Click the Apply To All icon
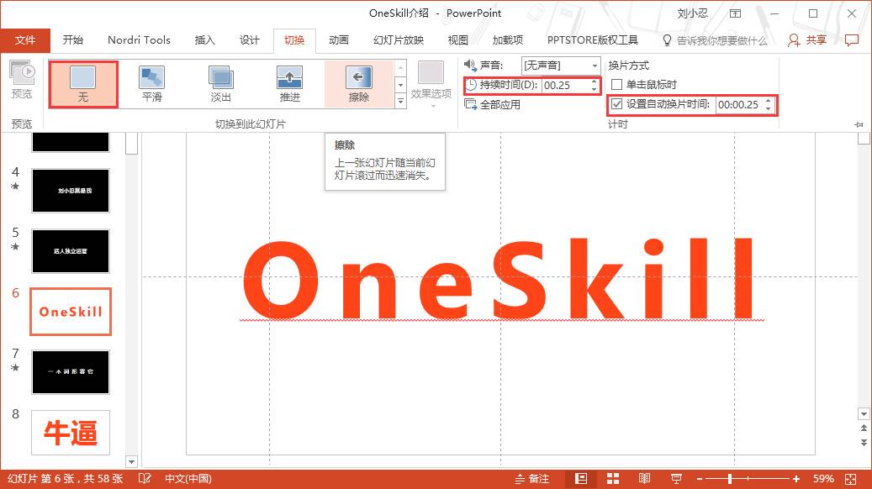This screenshot has width=872, height=489. tap(471, 104)
